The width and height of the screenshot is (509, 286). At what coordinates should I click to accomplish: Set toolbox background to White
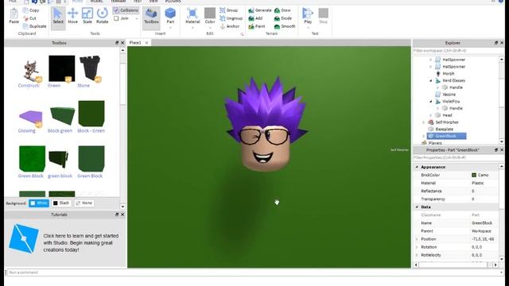click(39, 203)
